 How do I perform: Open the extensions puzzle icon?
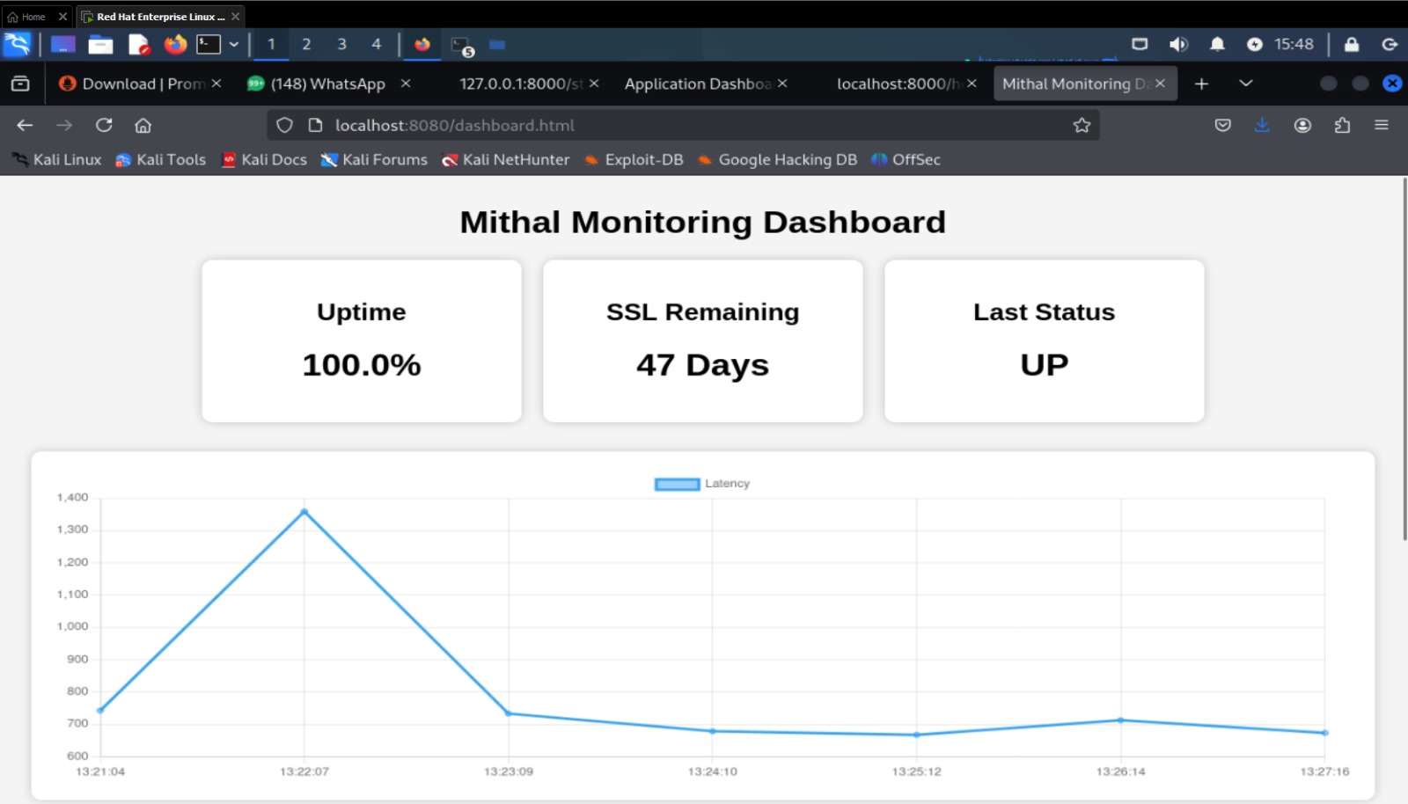click(x=1342, y=125)
